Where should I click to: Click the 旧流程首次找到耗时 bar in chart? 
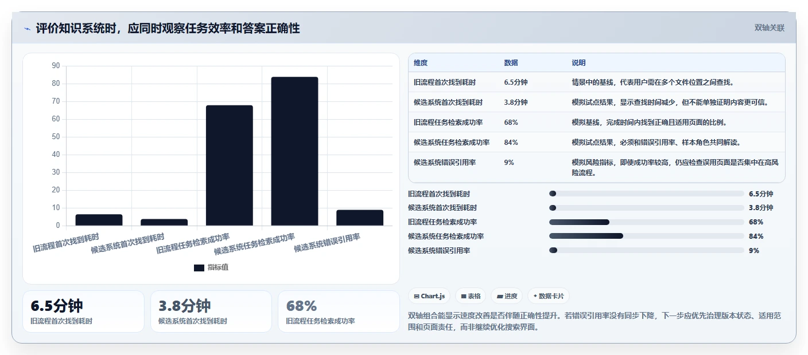99,220
